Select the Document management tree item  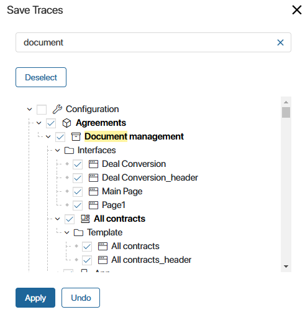click(134, 136)
